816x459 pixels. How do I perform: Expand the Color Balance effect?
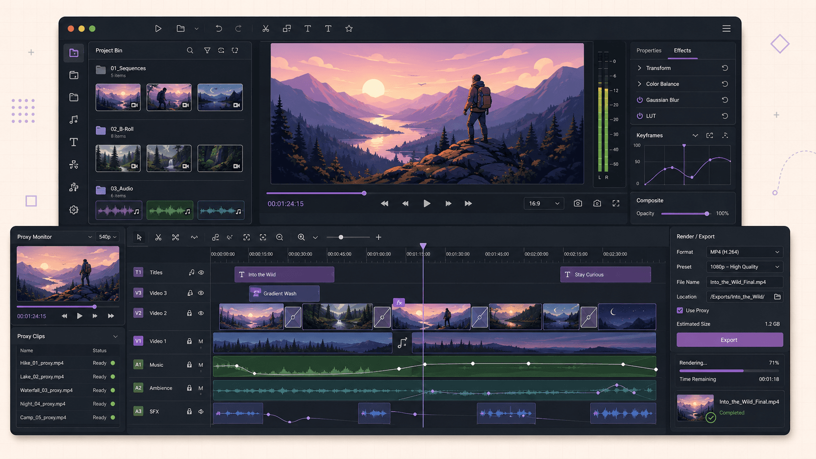tap(639, 84)
